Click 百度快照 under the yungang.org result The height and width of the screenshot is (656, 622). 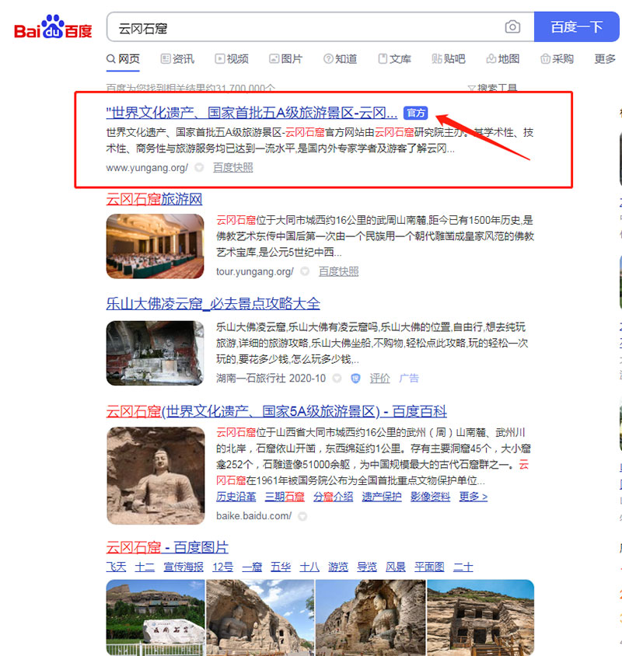[233, 168]
